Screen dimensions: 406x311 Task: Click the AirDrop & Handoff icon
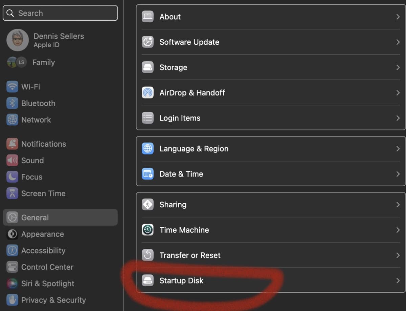tap(148, 93)
